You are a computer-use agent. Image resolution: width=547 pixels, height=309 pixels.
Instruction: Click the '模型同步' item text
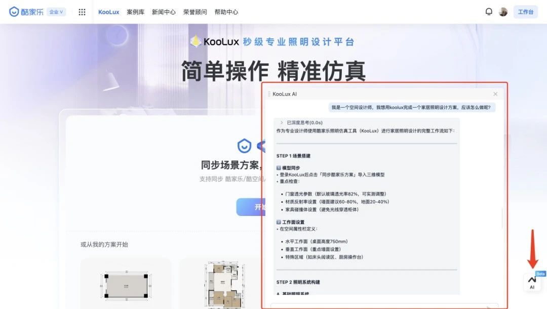tap(291, 168)
